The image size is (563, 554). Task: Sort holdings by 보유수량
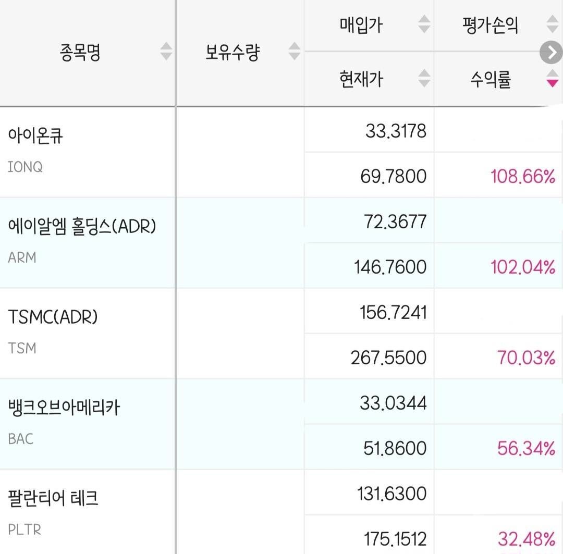click(295, 51)
